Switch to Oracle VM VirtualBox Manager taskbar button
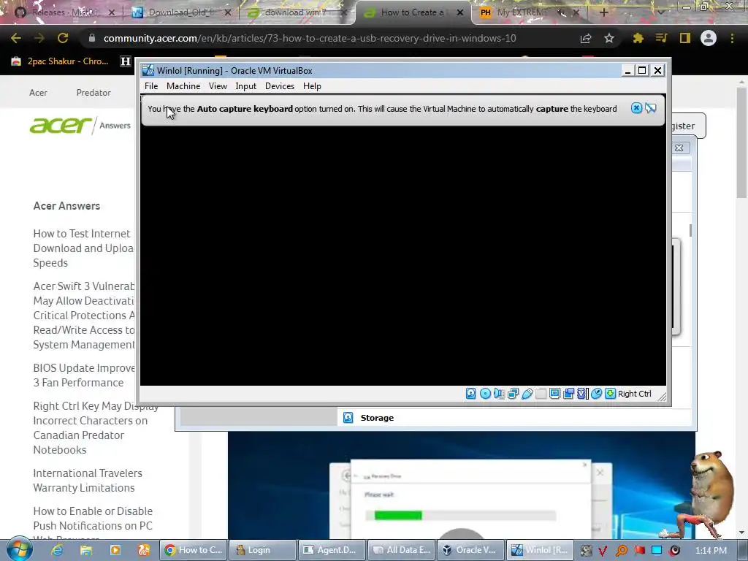The image size is (748, 561). pos(470,550)
